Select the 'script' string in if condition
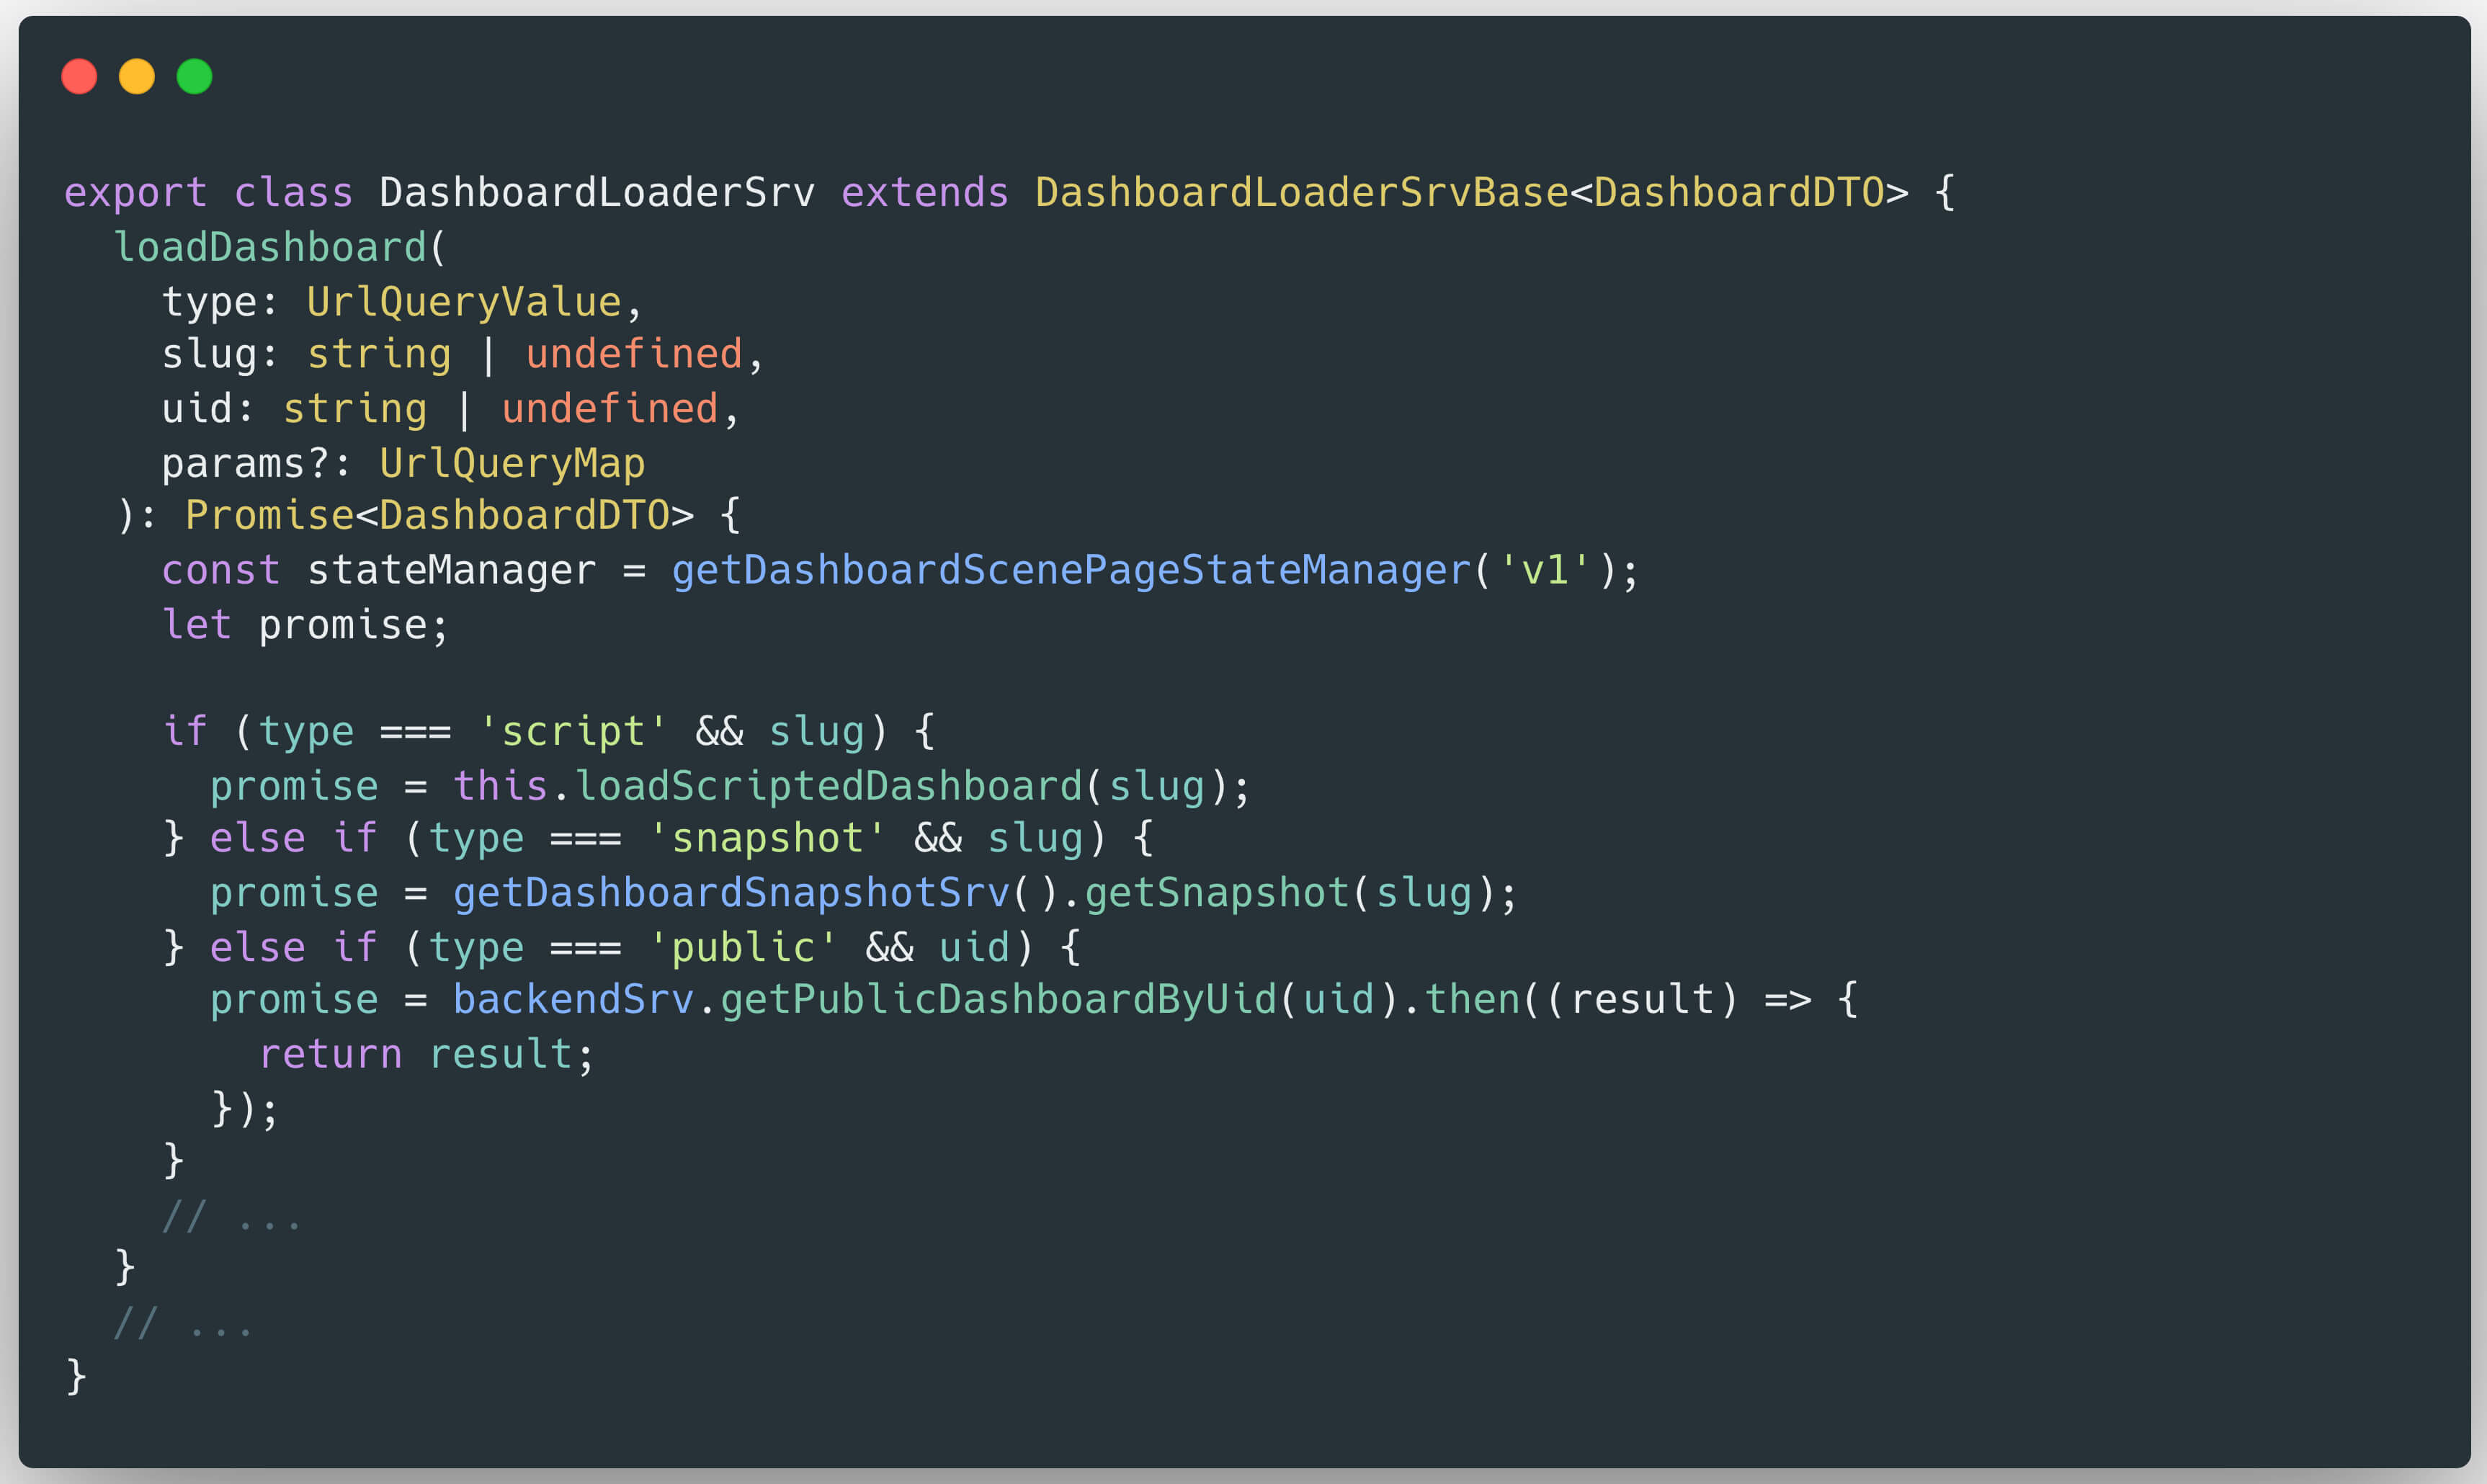 tap(573, 731)
